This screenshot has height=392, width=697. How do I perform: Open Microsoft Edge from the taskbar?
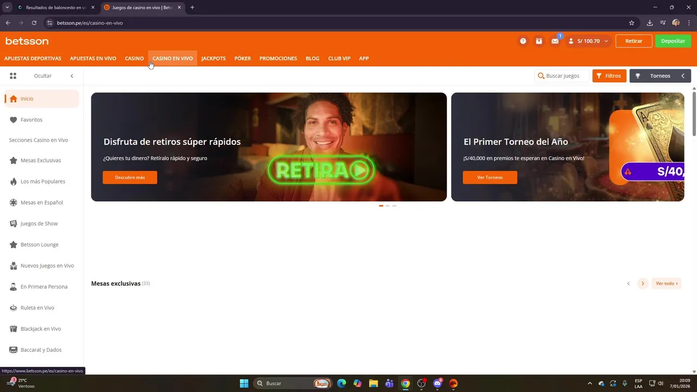point(341,383)
